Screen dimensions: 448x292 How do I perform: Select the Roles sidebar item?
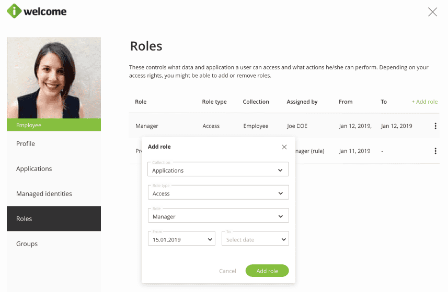[x=24, y=219]
